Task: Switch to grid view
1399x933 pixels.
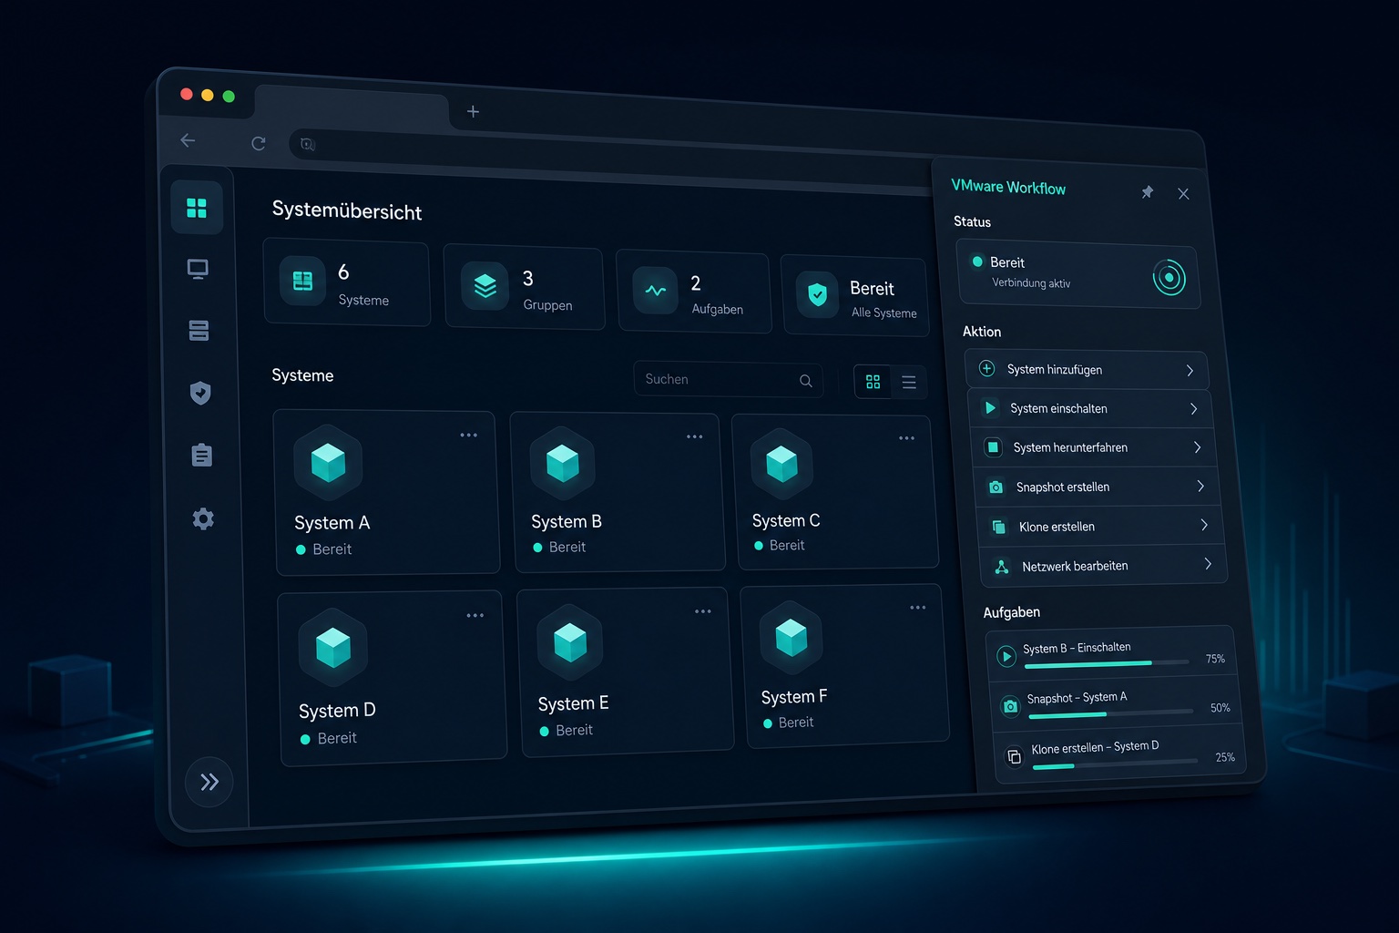Action: click(873, 382)
